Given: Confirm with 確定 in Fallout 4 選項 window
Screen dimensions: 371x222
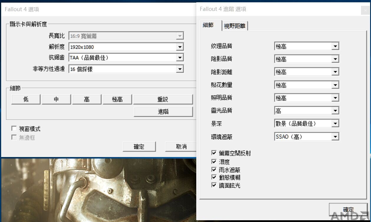Looking at the screenshot, I should [x=139, y=146].
